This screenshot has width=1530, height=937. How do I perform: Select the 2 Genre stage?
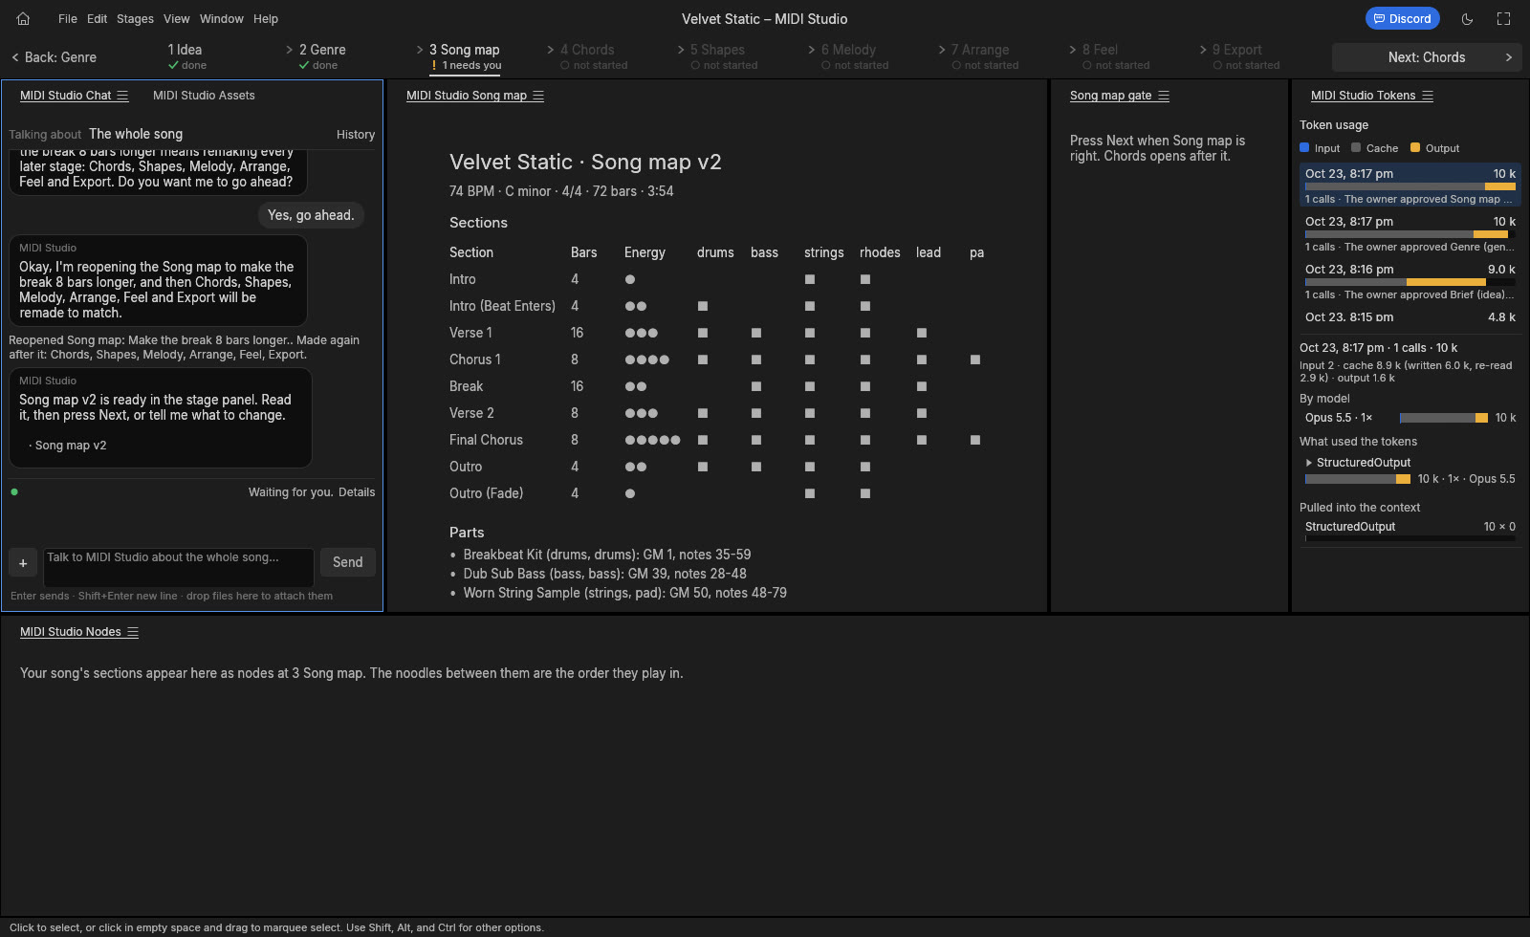coord(321,56)
